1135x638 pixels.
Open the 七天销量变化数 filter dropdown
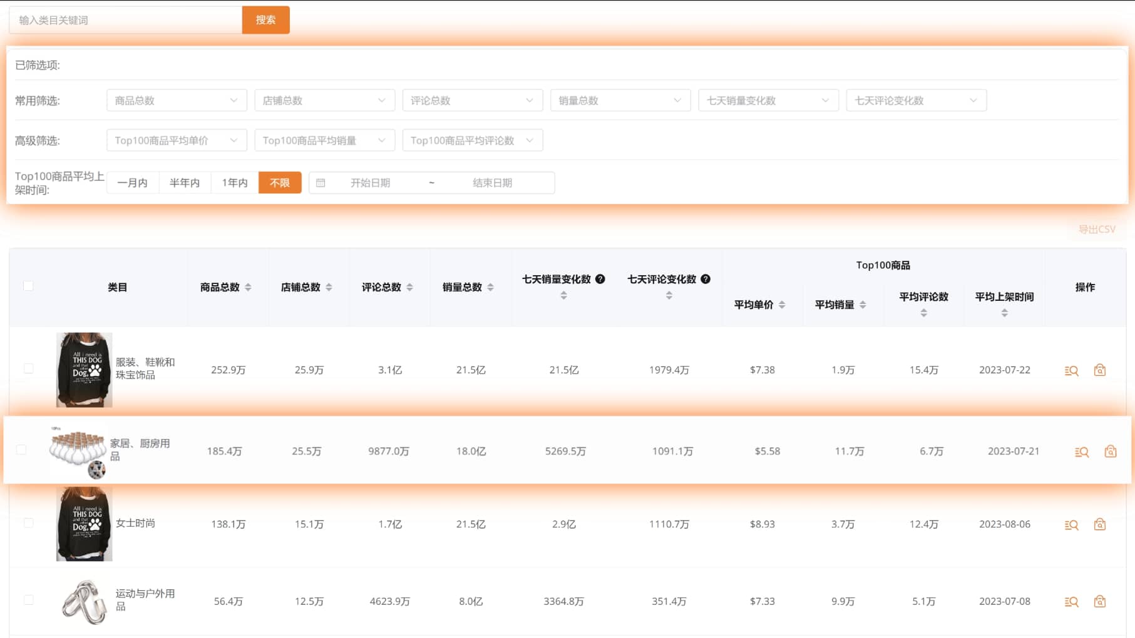click(x=768, y=100)
